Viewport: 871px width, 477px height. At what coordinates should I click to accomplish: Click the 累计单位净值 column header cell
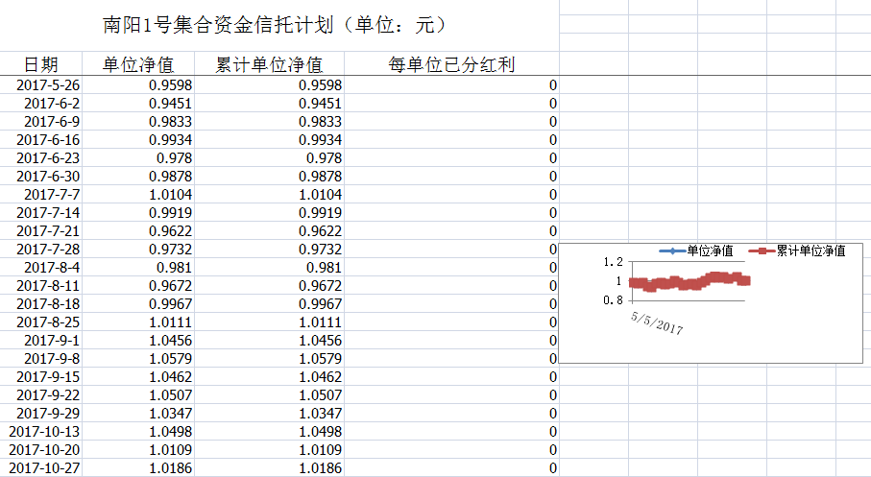pos(268,65)
